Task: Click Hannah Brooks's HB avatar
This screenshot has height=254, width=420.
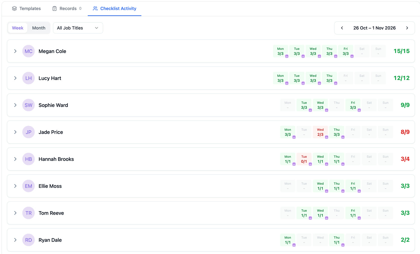Action: pos(28,159)
